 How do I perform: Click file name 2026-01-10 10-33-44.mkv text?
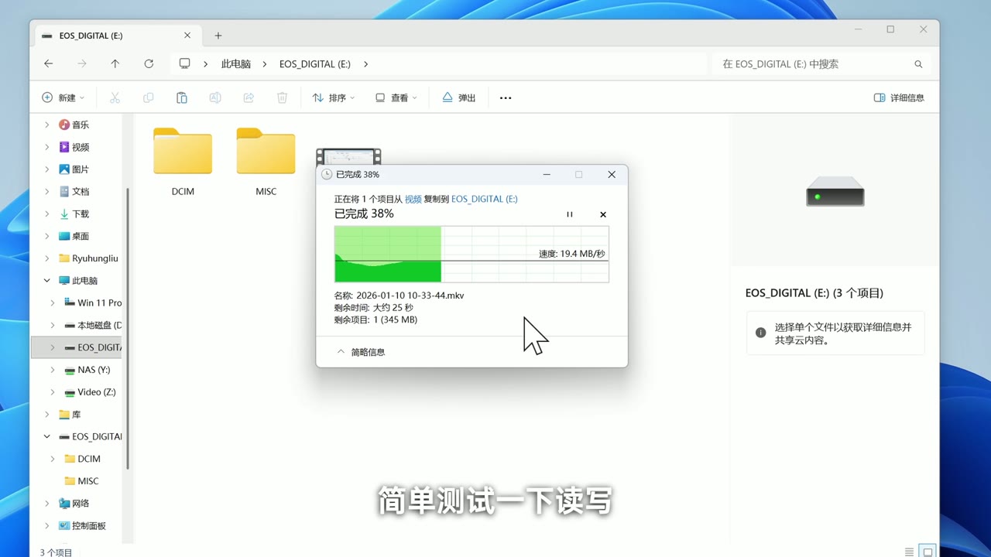click(x=410, y=296)
